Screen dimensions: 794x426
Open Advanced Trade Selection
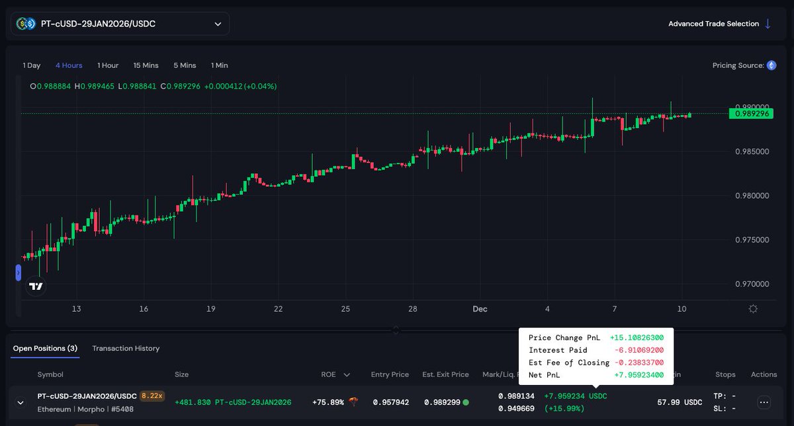(x=720, y=24)
